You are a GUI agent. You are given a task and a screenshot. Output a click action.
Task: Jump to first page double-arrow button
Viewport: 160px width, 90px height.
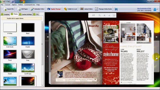point(48,37)
